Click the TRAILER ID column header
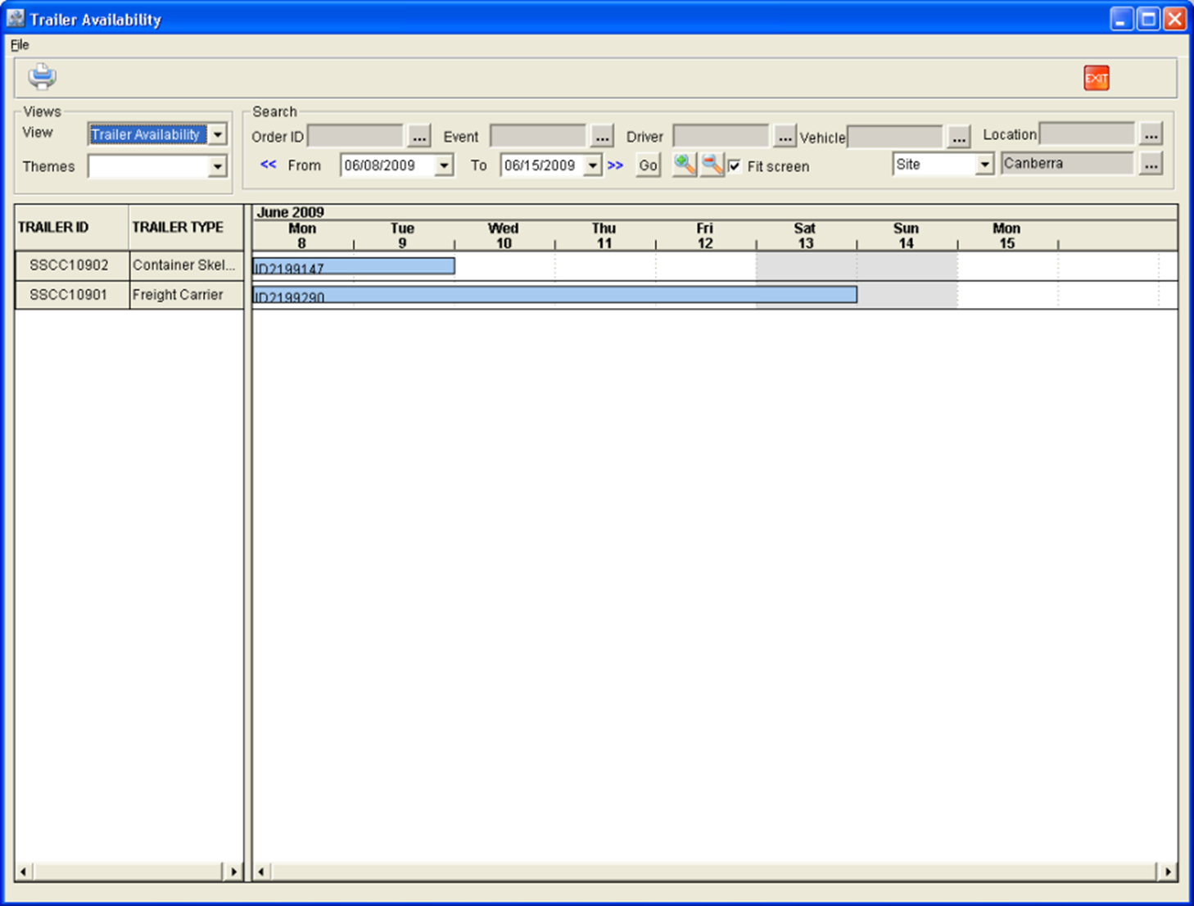1194x906 pixels. coord(72,228)
